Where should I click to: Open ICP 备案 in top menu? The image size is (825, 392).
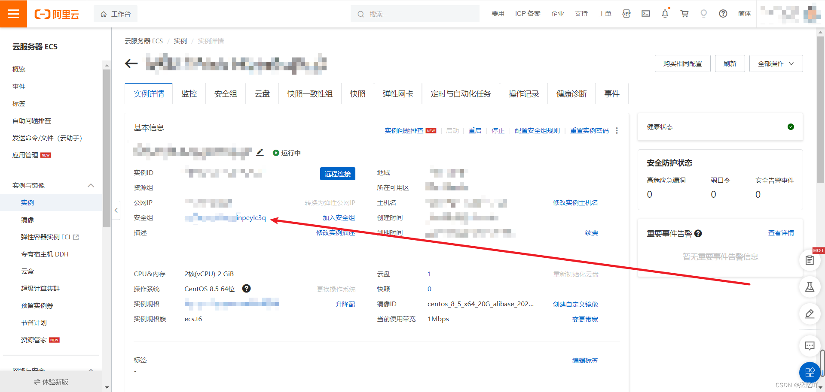[528, 14]
